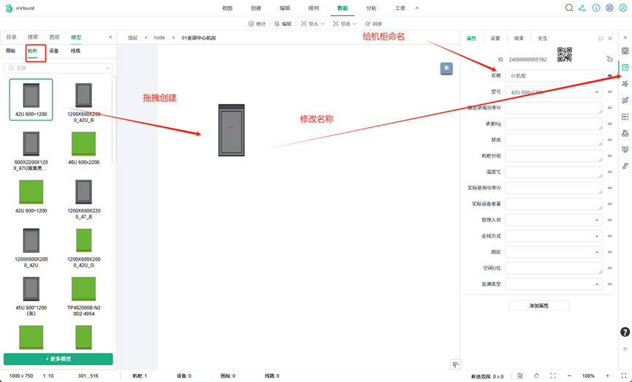
Task: Toggle visibility eye for 状态 field
Action: pyautogui.click(x=610, y=140)
